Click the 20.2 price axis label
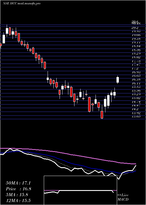This screenshot has height=205, width=146. 135,28
